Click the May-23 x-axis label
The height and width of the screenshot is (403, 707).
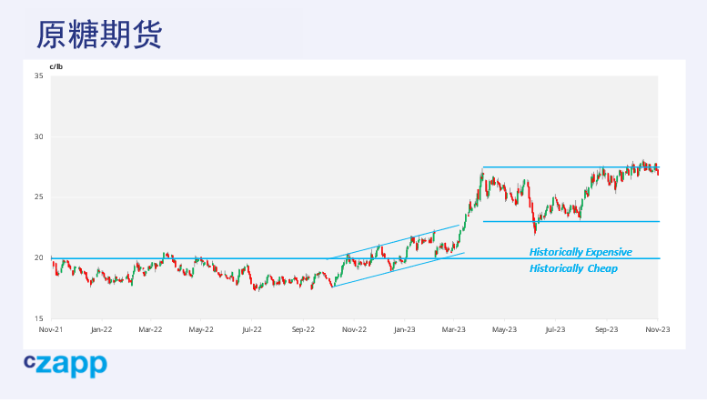tap(505, 328)
